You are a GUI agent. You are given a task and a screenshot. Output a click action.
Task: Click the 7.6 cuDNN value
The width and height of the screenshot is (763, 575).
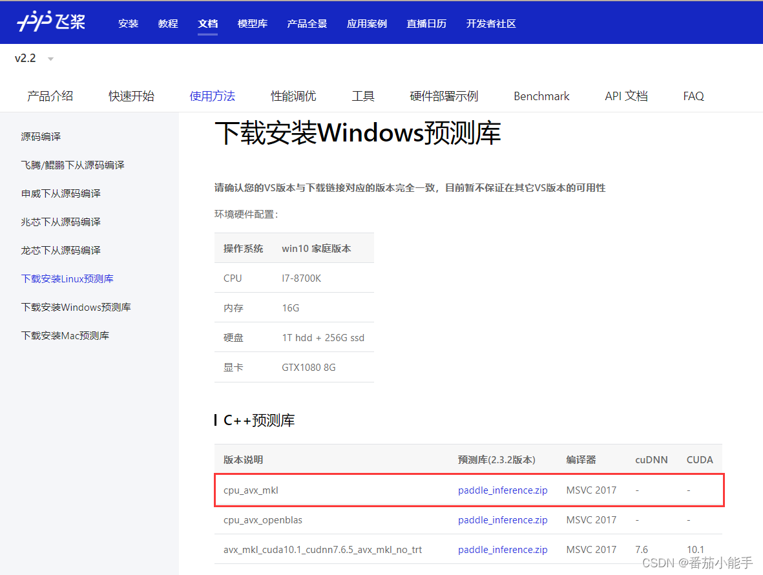pyautogui.click(x=642, y=550)
